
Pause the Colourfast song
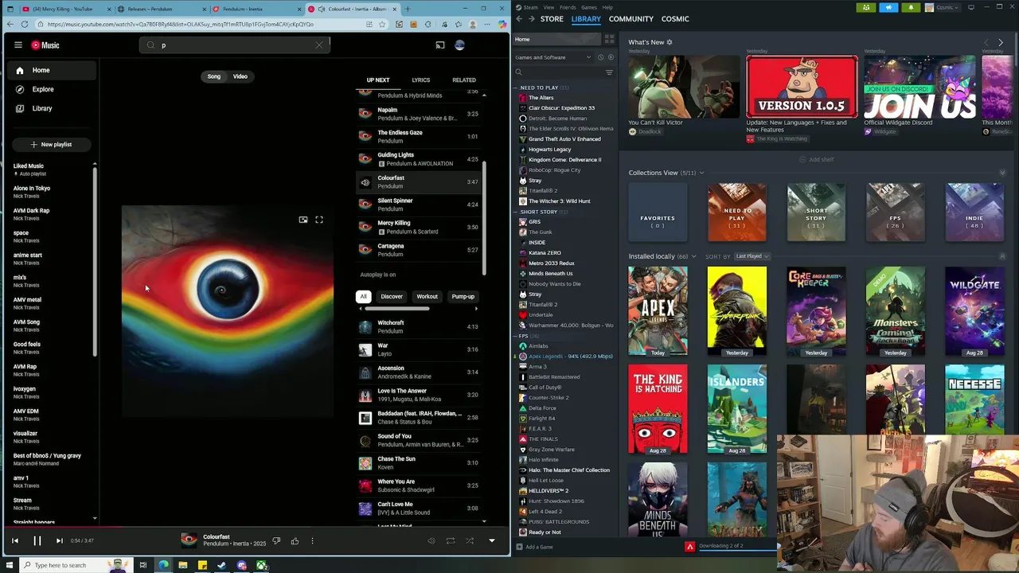(x=37, y=540)
